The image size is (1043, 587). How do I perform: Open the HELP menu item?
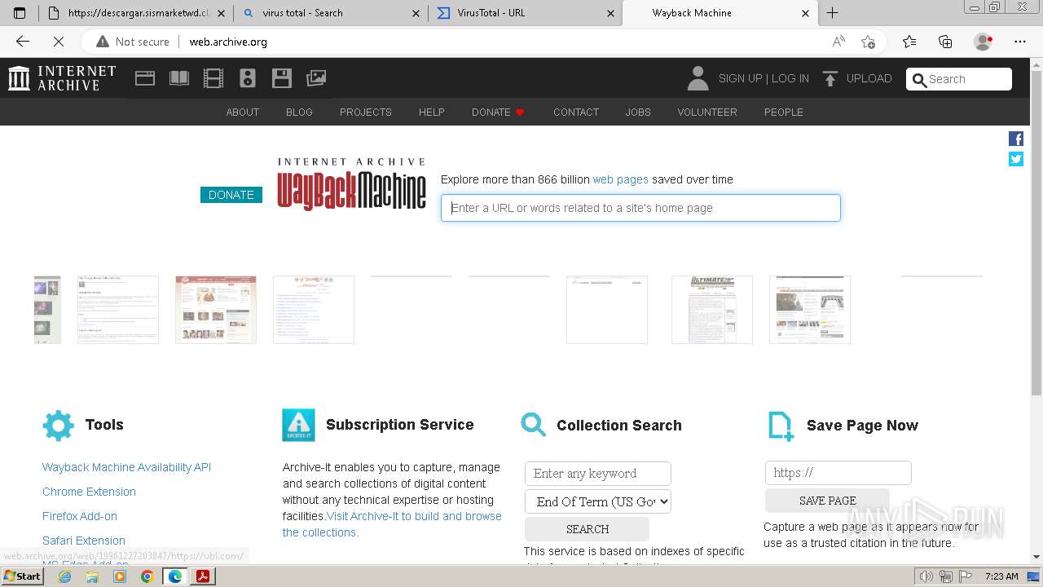click(432, 113)
